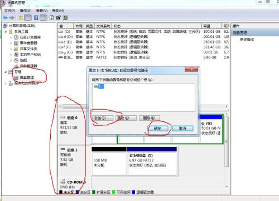
Task: Open the 操作(A) menu
Action: point(26,11)
